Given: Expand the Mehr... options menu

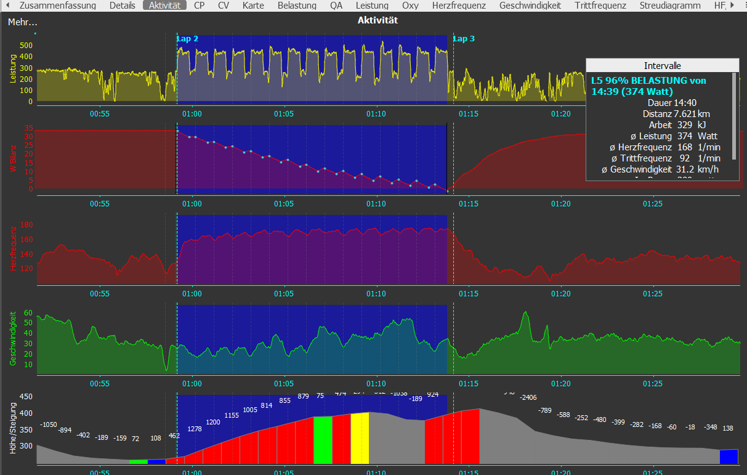Looking at the screenshot, I should pos(23,22).
